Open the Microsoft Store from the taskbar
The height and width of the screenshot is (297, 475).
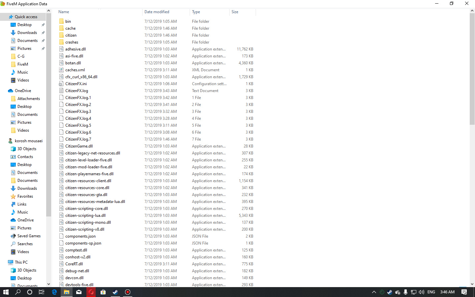(x=103, y=292)
